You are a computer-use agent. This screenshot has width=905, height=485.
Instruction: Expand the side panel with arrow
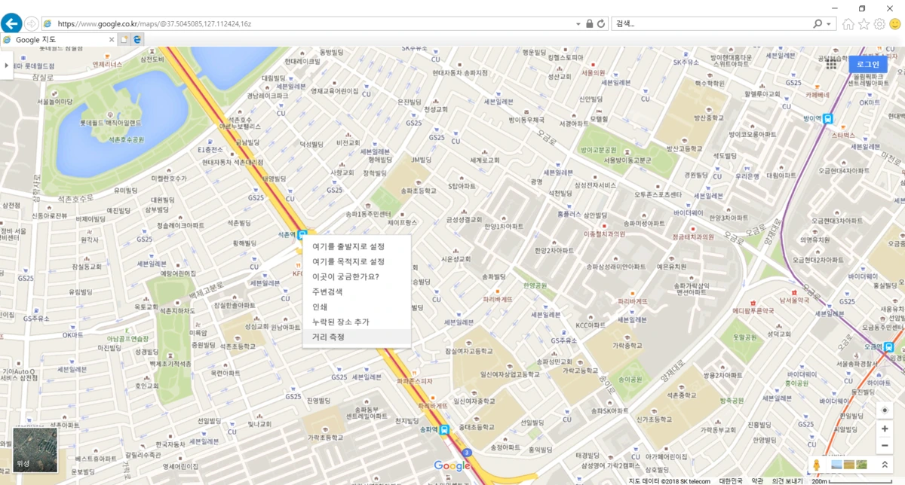click(x=7, y=66)
